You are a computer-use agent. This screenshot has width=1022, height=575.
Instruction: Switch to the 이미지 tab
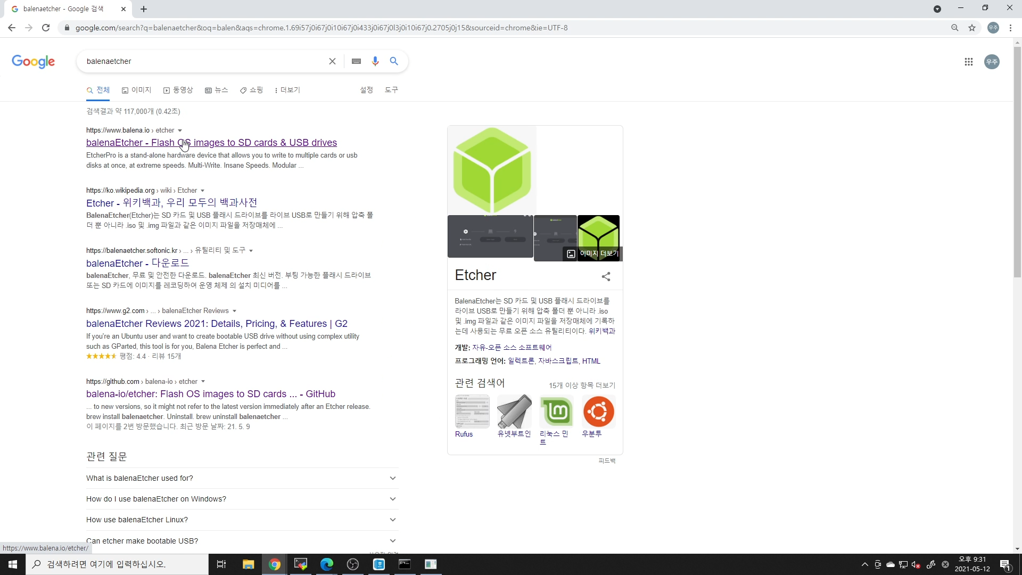pos(137,90)
